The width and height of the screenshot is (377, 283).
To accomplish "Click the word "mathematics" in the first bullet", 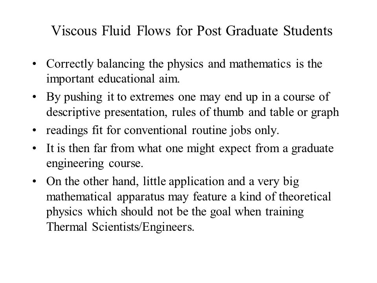I will [260, 64].
